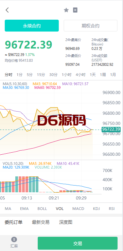View the 最新交易 tab
123x251 pixels.
[x=40, y=222]
